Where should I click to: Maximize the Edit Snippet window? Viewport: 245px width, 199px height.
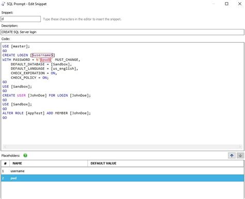point(226,4)
